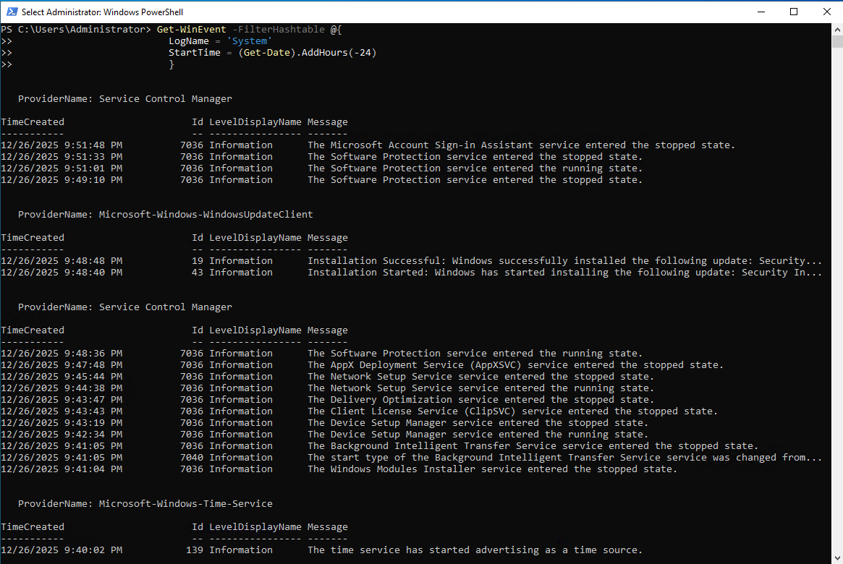Close the Administrator PowerShell window
843x564 pixels.
[826, 12]
